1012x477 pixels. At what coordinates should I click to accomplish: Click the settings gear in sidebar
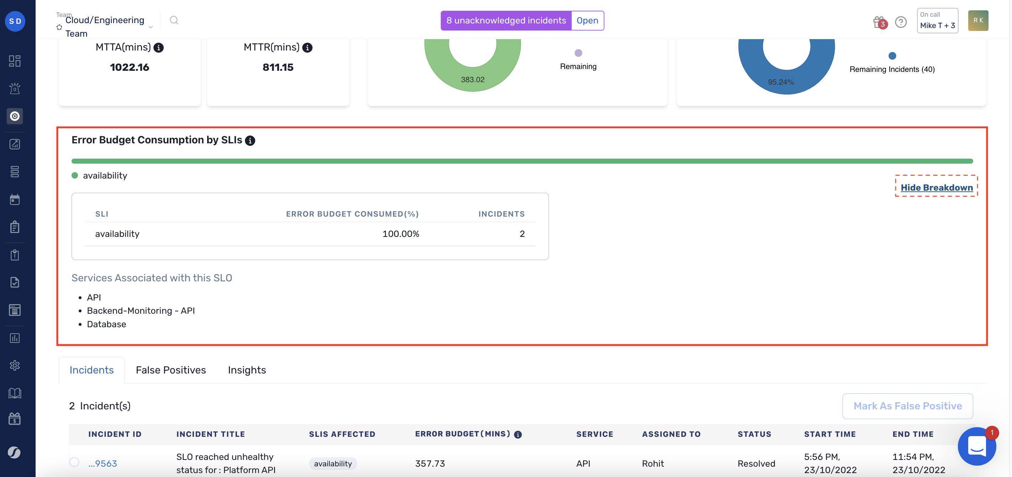[15, 366]
